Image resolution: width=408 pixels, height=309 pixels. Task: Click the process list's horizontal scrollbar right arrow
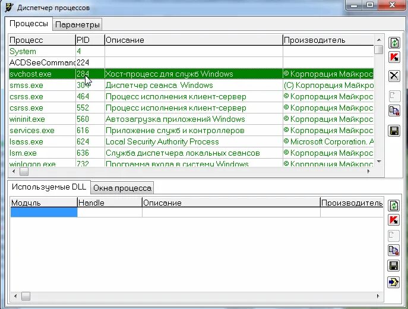point(368,171)
